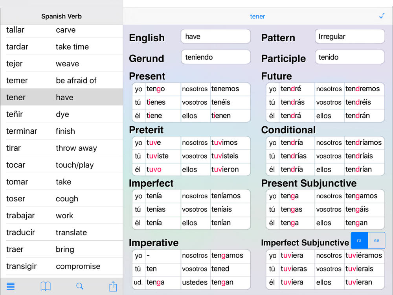Image resolution: width=393 pixels, height=295 pixels.
Task: Click the Pattern field showing "Irregular"
Action: tap(349, 37)
